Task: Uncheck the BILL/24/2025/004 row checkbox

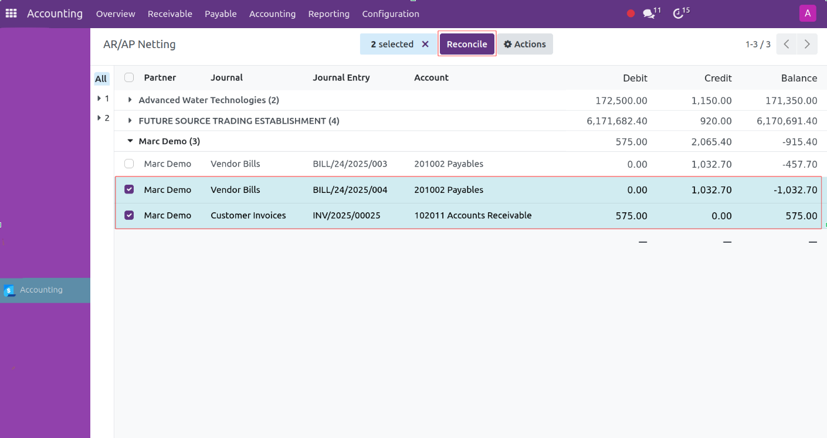Action: (x=129, y=189)
